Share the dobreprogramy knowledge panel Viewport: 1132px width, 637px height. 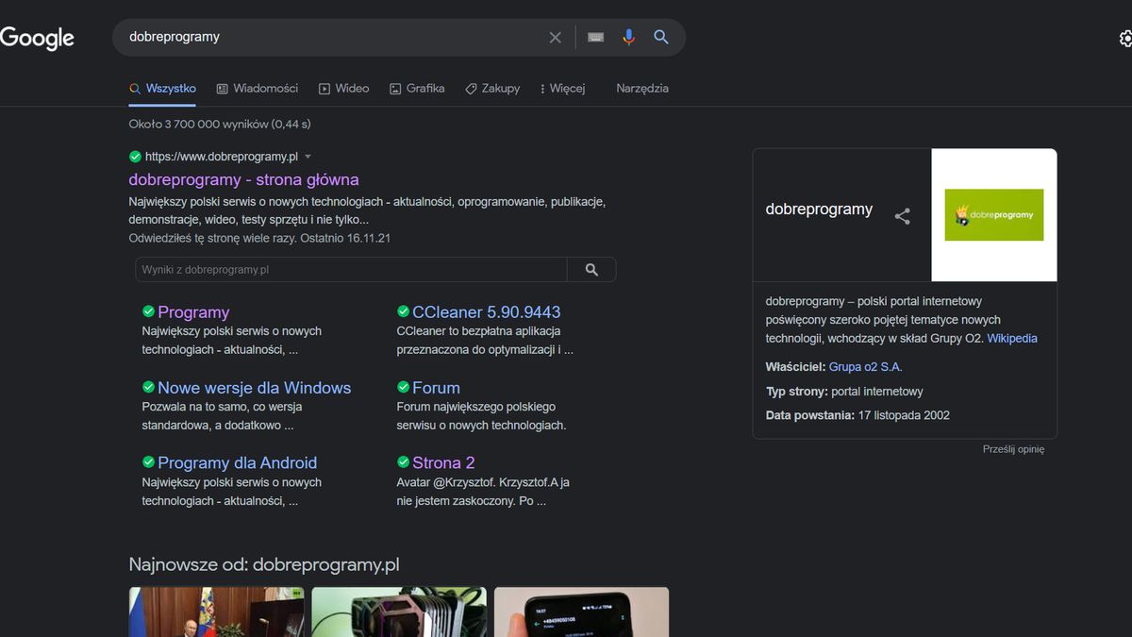click(x=902, y=215)
